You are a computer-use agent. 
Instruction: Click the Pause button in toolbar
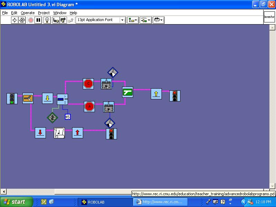[x=38, y=20]
